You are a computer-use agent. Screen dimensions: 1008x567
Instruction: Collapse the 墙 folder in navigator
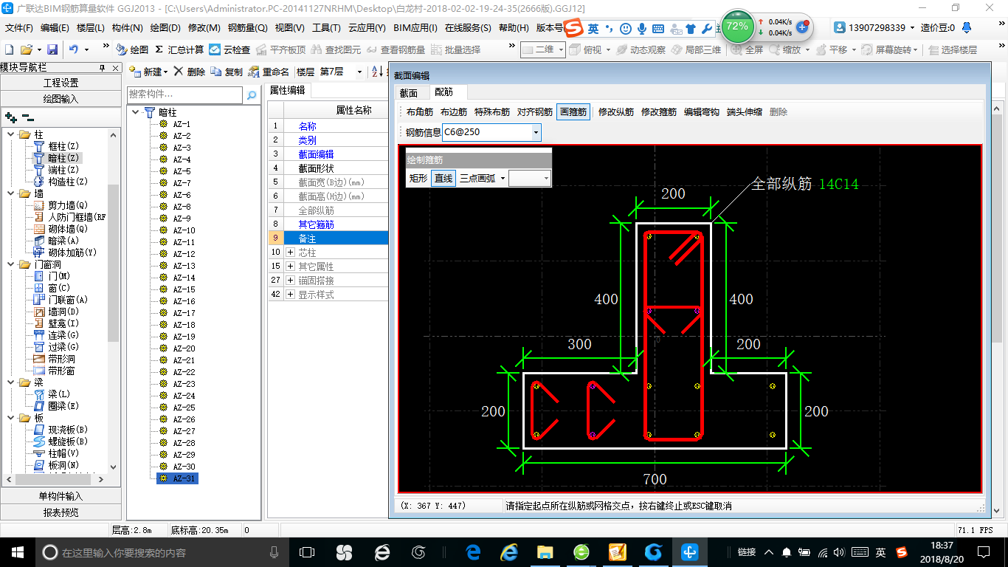point(10,193)
